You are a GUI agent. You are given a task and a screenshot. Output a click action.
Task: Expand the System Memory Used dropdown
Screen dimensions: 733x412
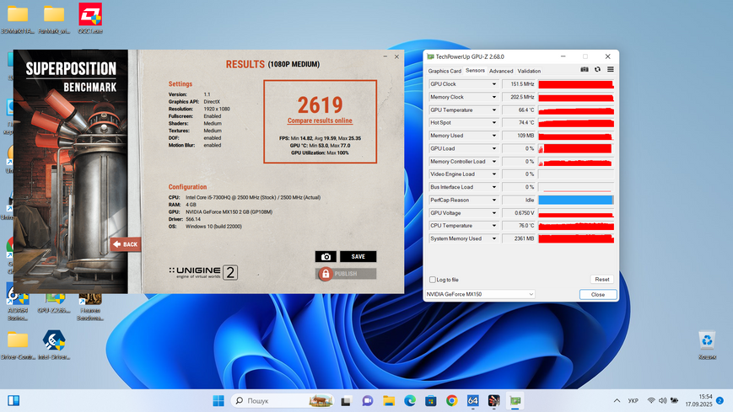[494, 238]
